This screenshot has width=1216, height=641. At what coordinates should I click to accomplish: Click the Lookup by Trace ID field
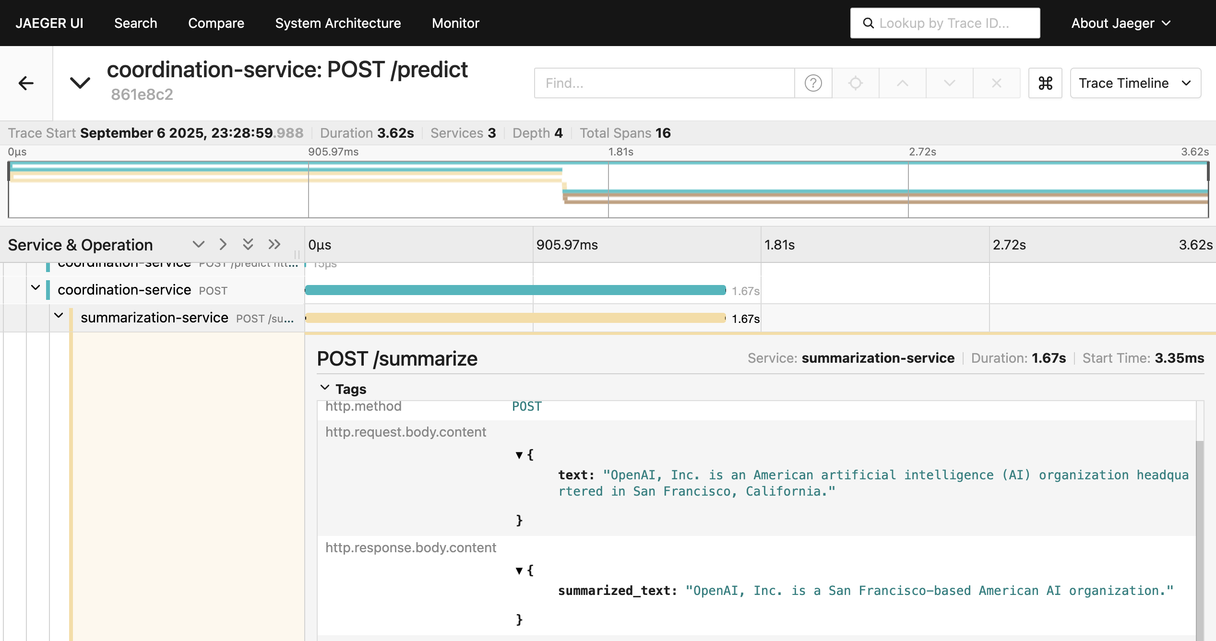(x=944, y=23)
